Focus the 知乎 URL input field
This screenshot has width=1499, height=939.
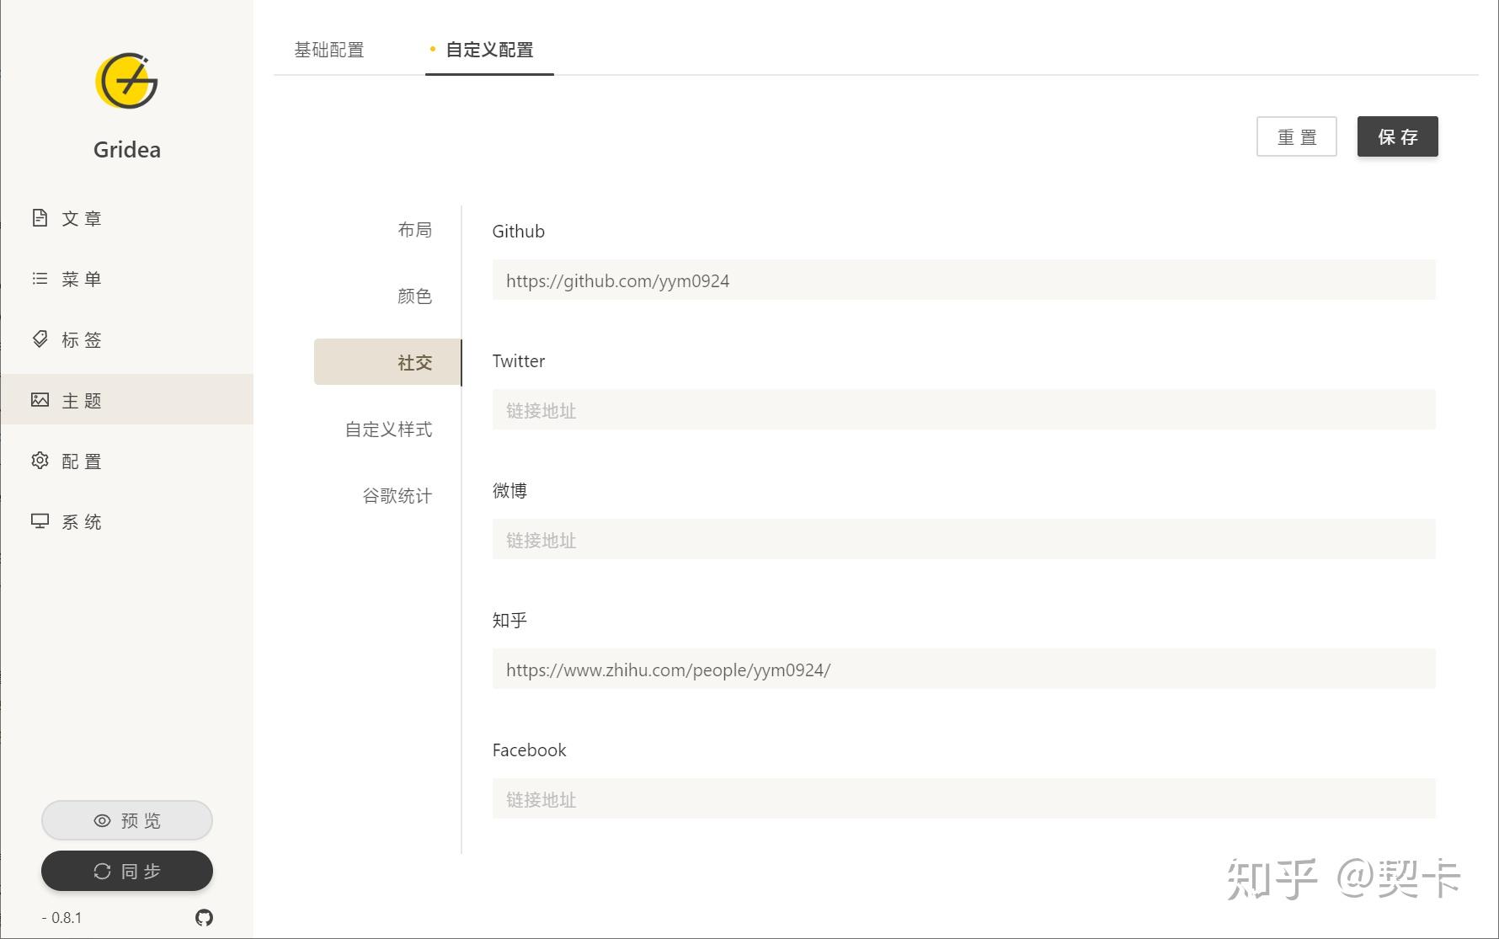[964, 669]
